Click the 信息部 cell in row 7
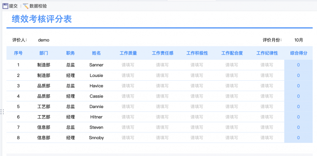 tap(44, 127)
